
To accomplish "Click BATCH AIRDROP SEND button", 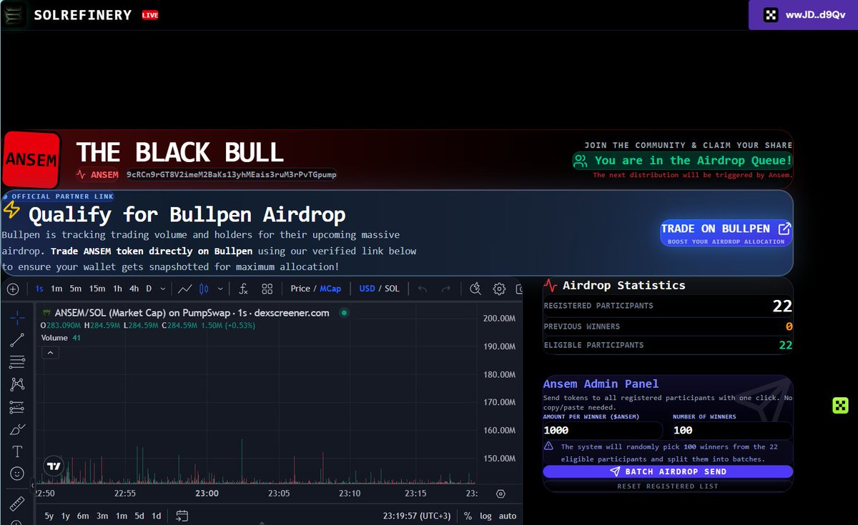I will [668, 471].
